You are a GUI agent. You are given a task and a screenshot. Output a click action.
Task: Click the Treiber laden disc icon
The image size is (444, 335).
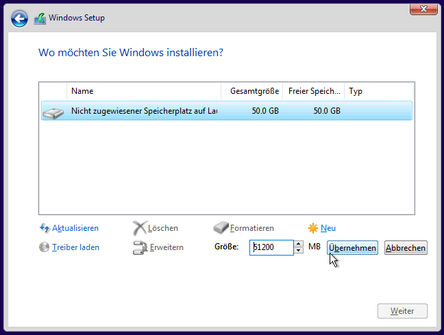44,247
